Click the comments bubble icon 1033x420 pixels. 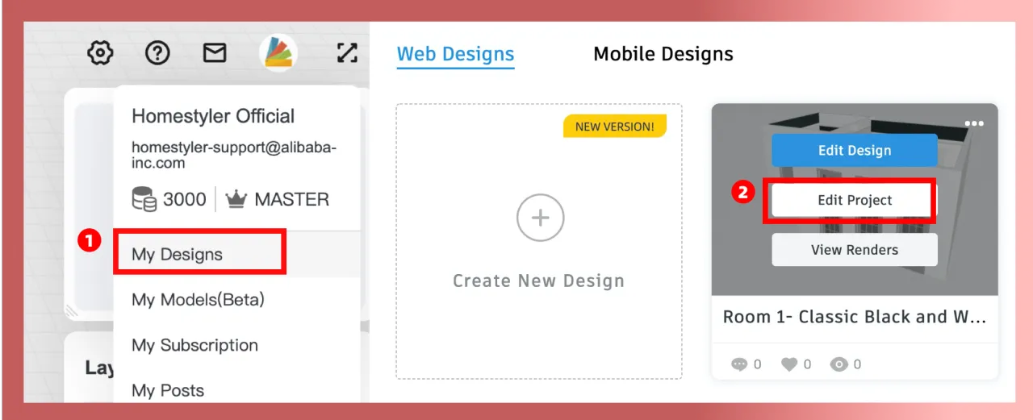pos(739,364)
